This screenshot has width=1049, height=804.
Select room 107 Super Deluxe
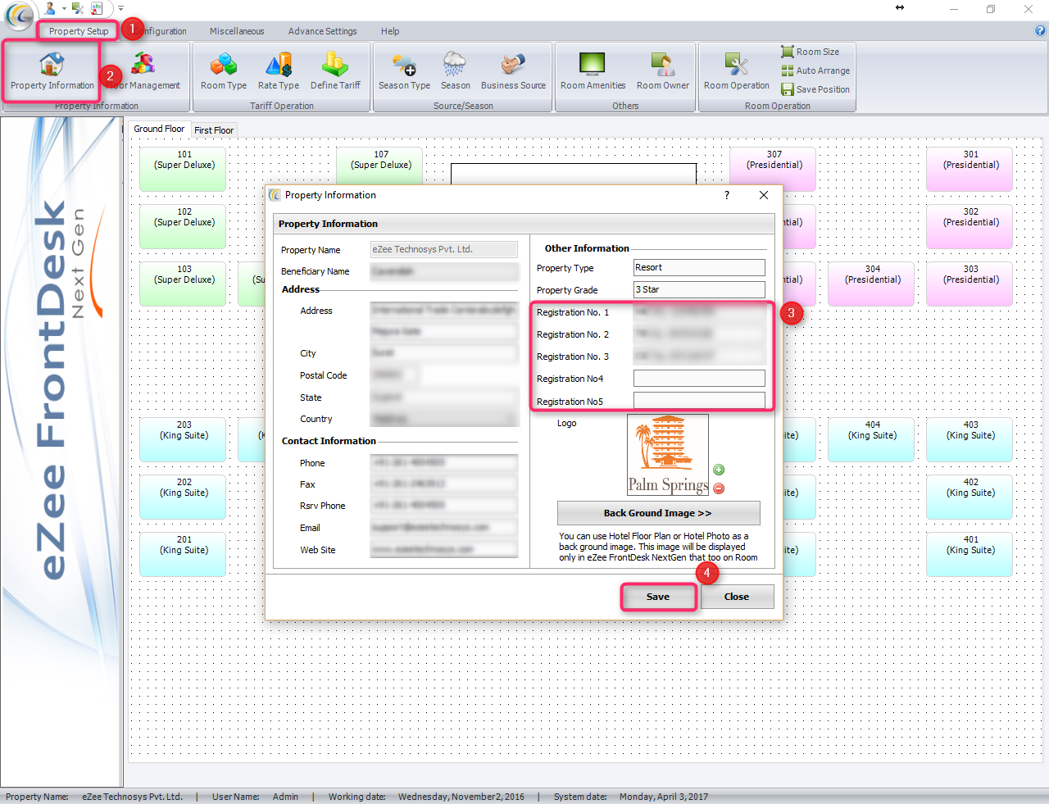pyautogui.click(x=379, y=166)
